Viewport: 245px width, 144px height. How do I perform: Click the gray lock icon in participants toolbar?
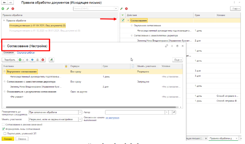click(x=37, y=60)
